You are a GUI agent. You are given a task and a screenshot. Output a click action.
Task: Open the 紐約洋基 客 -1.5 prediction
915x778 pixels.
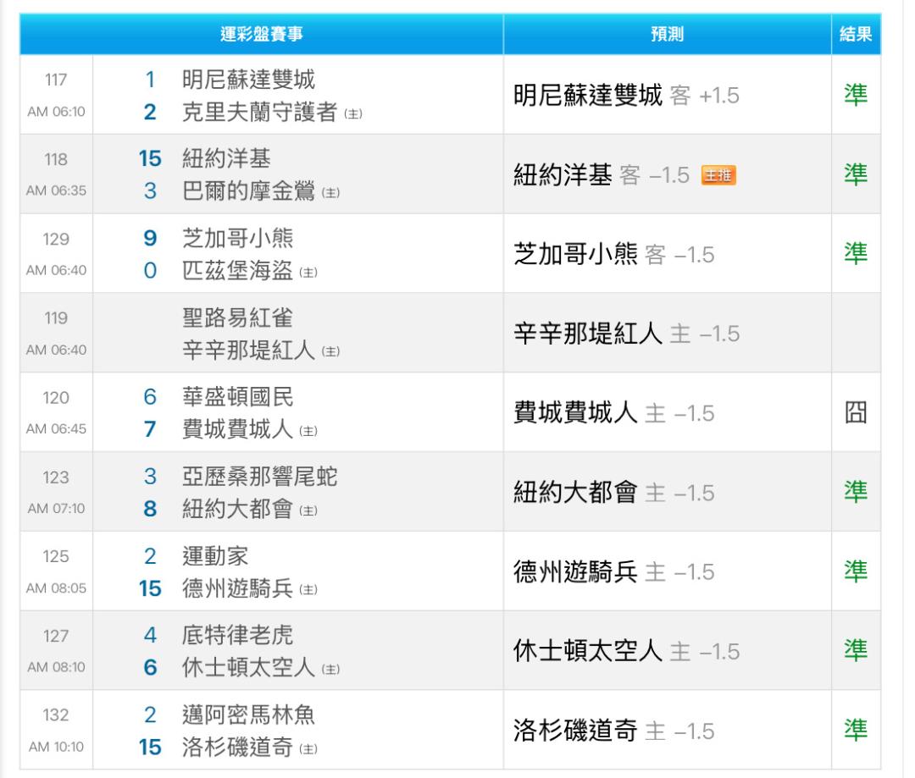(x=601, y=175)
